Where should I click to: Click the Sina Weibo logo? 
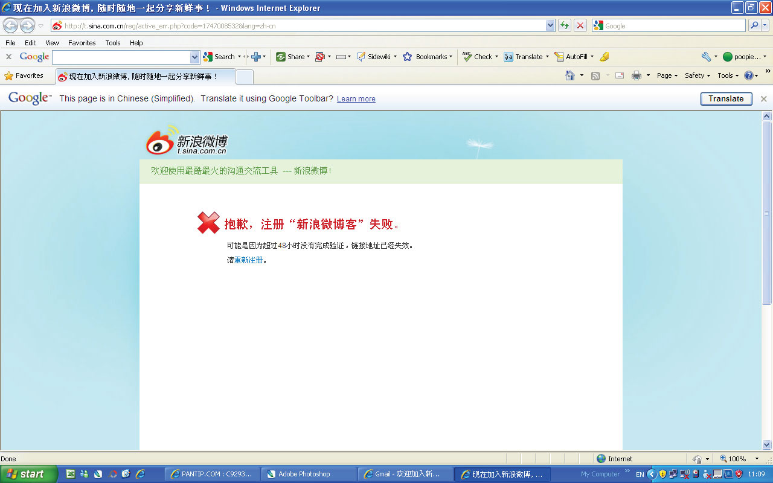tap(187, 140)
